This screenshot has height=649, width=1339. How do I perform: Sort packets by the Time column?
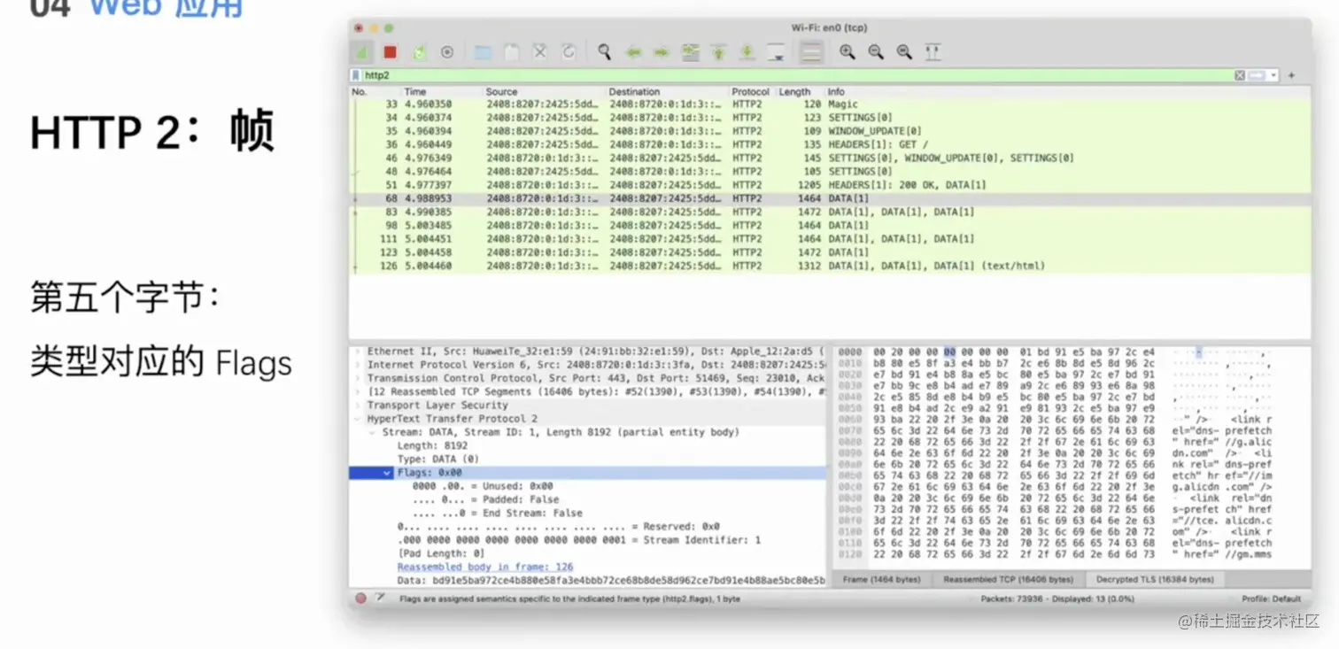[x=415, y=91]
